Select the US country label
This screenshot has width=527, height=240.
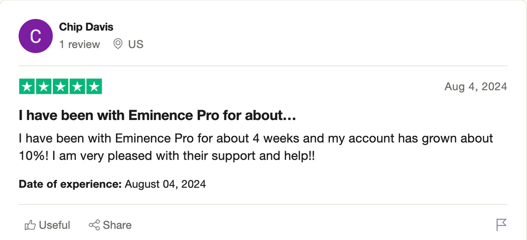point(136,44)
